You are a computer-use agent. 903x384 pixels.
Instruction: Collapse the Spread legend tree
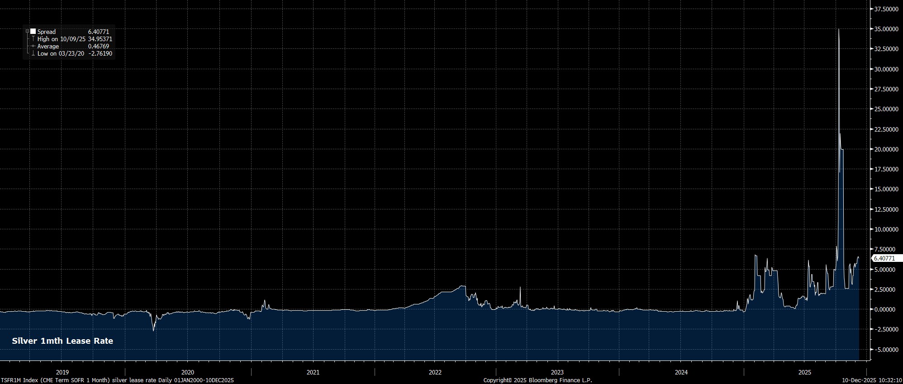(x=27, y=32)
